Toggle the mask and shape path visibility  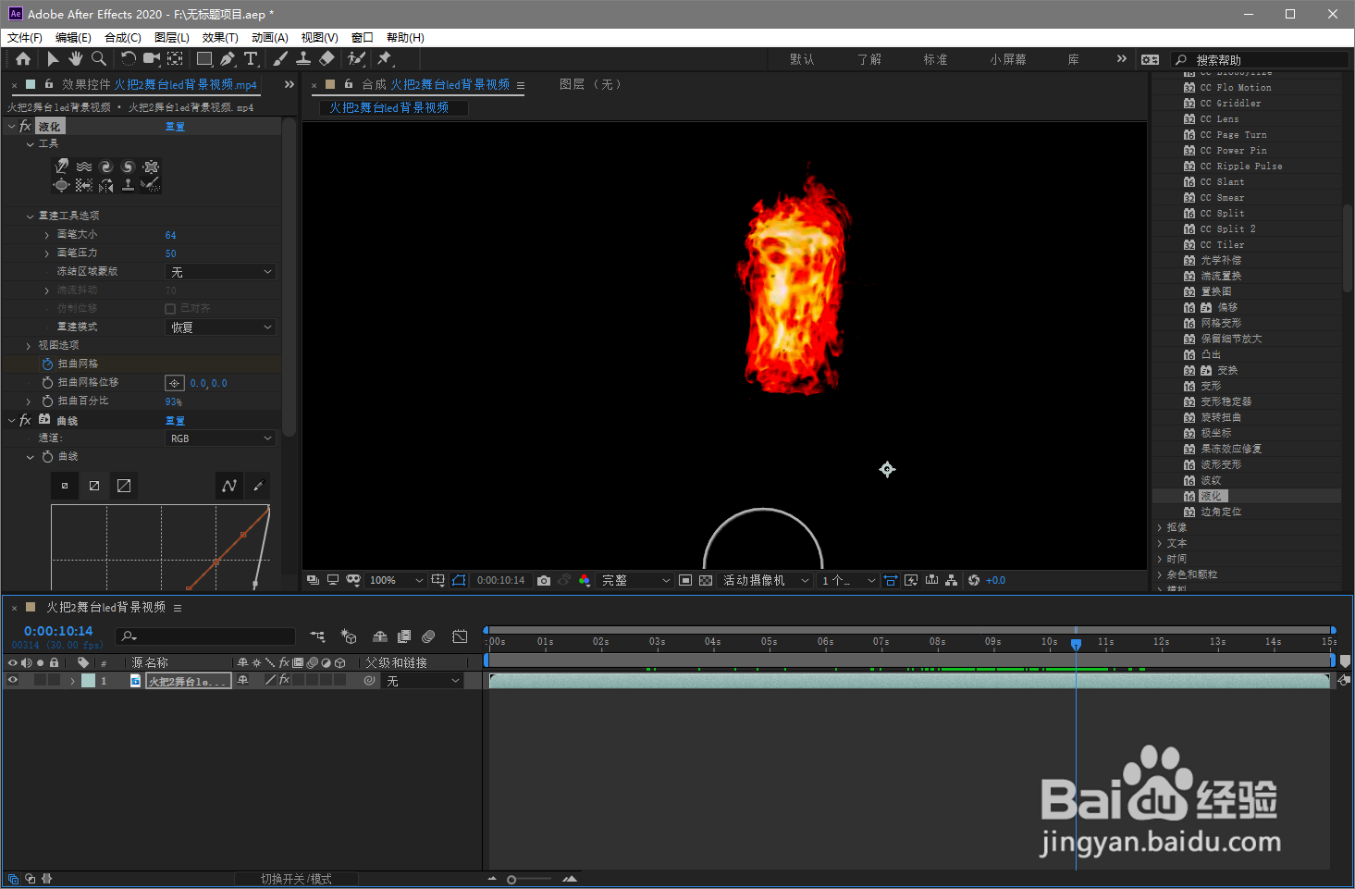point(460,580)
